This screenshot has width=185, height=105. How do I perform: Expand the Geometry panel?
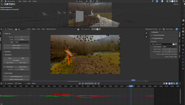tap(7, 52)
